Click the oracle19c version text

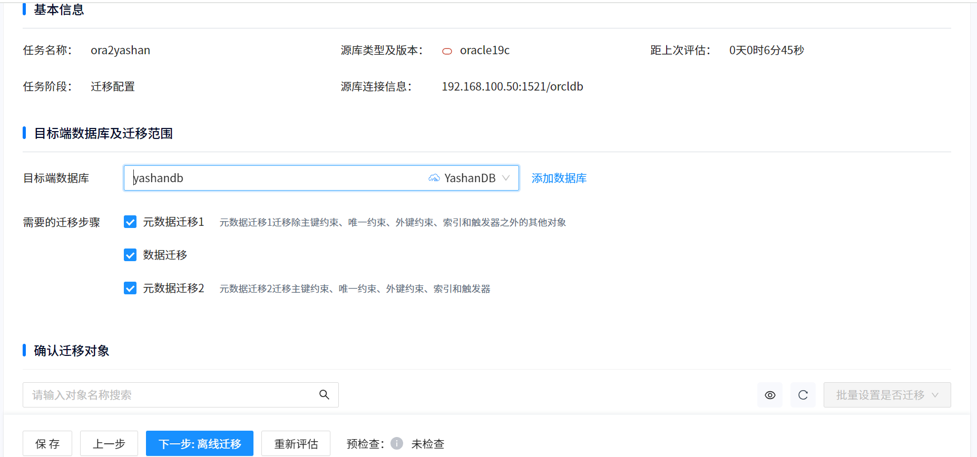[x=485, y=50]
